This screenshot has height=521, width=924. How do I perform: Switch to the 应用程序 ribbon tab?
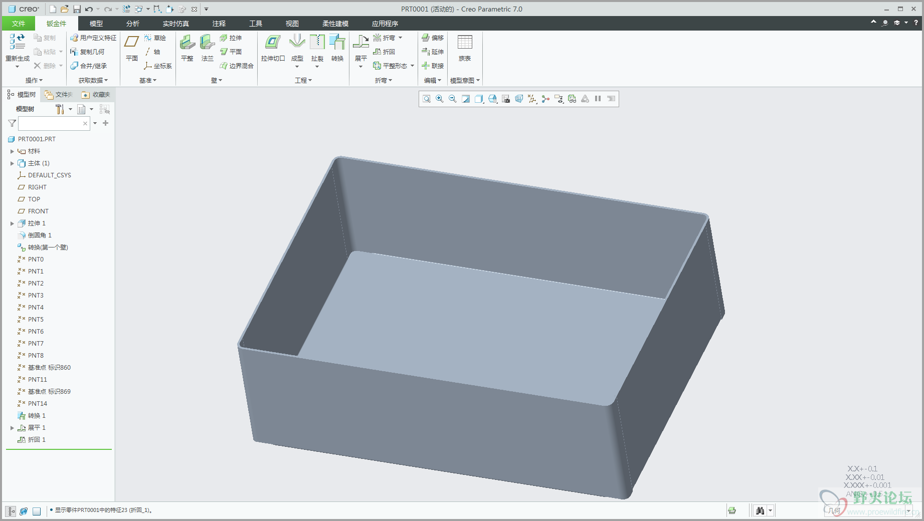(385, 24)
